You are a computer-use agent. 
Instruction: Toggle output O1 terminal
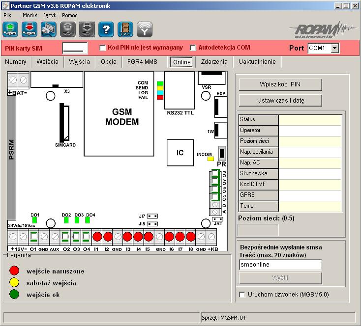pos(33,237)
